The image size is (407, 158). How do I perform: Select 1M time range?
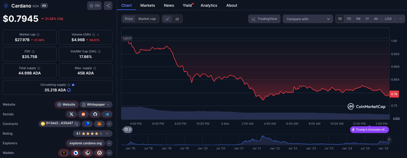click(x=358, y=19)
